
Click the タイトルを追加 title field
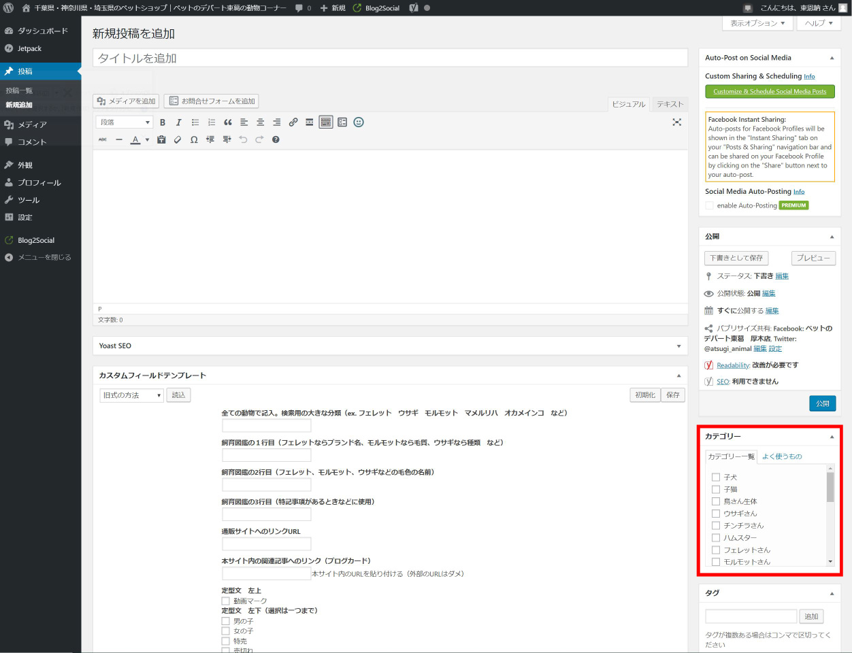(x=390, y=58)
